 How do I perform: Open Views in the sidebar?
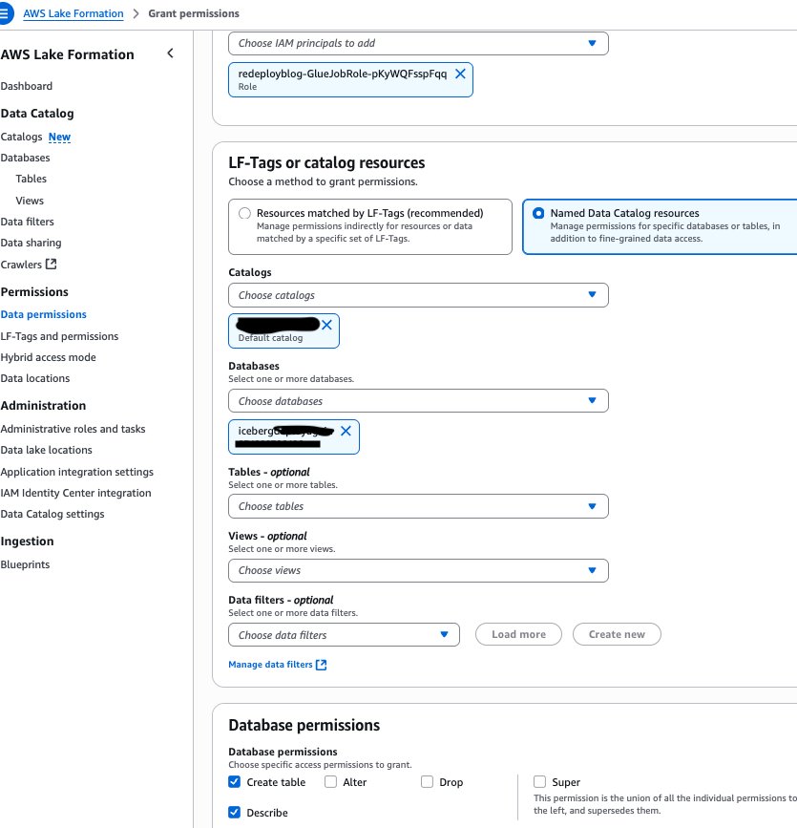point(30,201)
